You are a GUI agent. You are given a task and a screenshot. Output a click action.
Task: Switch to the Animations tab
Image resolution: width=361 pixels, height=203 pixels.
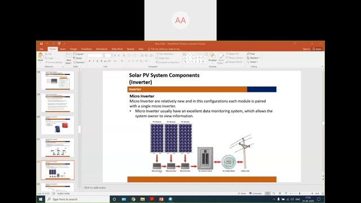pos(102,49)
